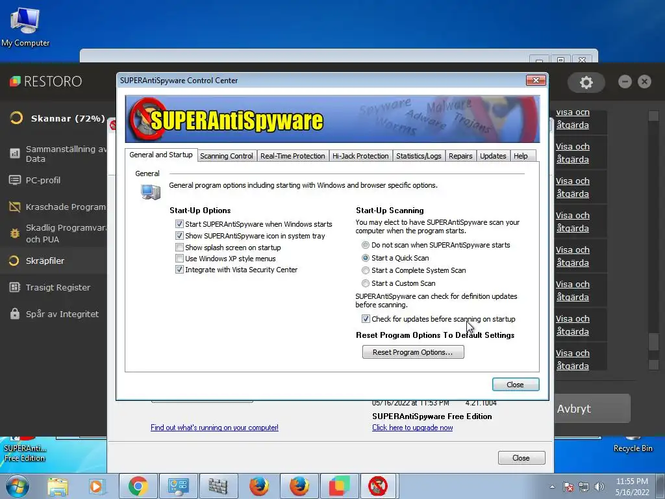The image size is (665, 499).
Task: Click the Restoro logo icon
Action: (x=15, y=81)
